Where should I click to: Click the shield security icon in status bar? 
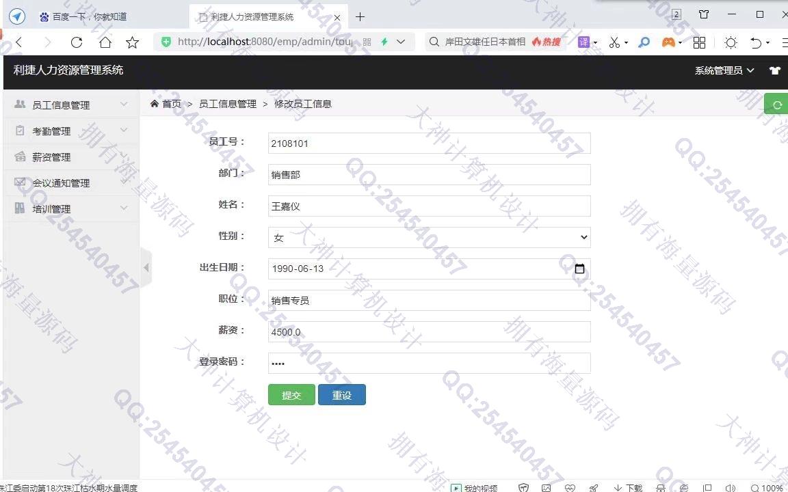tap(524, 487)
